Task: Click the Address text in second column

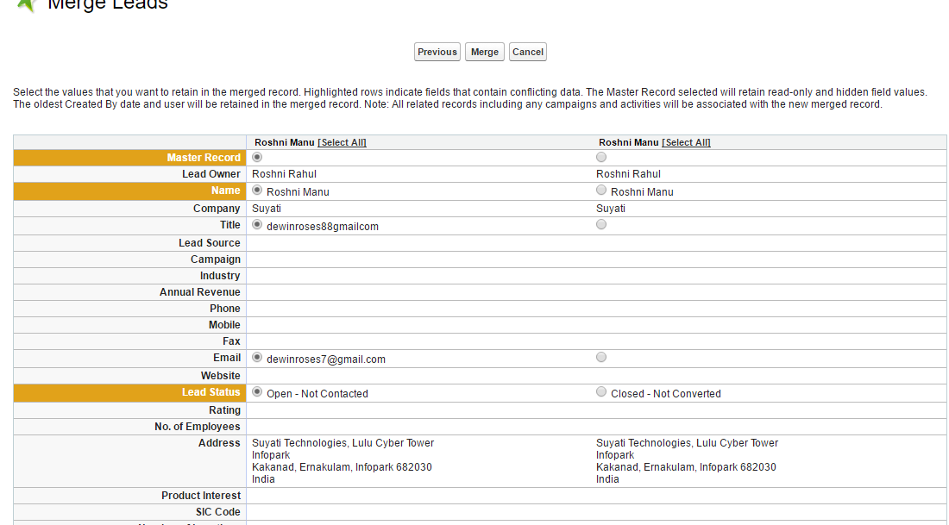Action: pos(687,461)
